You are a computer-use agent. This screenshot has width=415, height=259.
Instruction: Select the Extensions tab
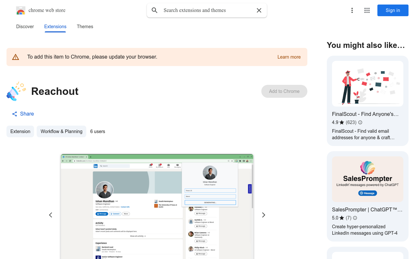click(x=55, y=27)
